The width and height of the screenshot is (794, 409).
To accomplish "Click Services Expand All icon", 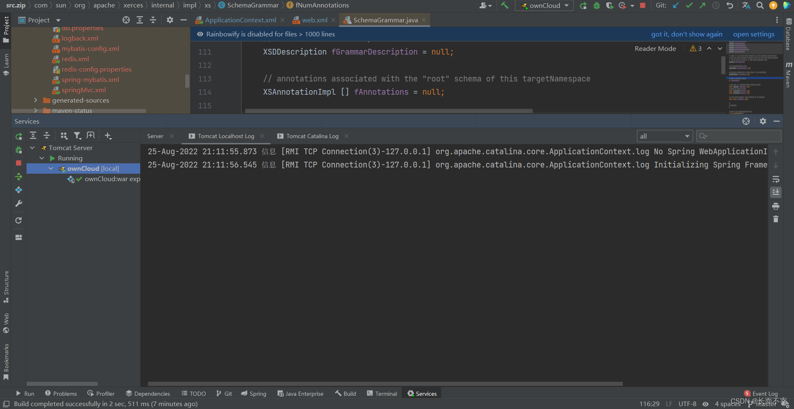I will [33, 135].
